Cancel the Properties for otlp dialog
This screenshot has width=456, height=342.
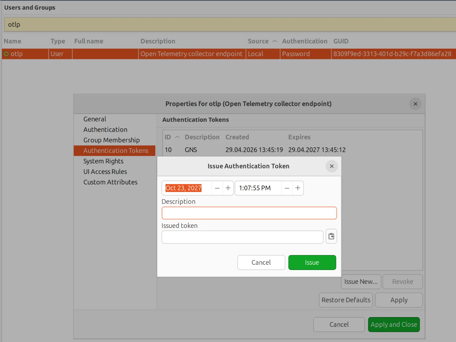tap(339, 324)
